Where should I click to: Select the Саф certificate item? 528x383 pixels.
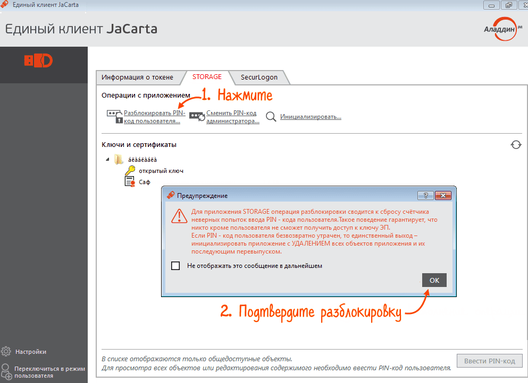tap(144, 182)
